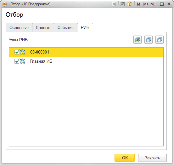Uncheck the Главная ИБ node checkbox

click(17, 61)
